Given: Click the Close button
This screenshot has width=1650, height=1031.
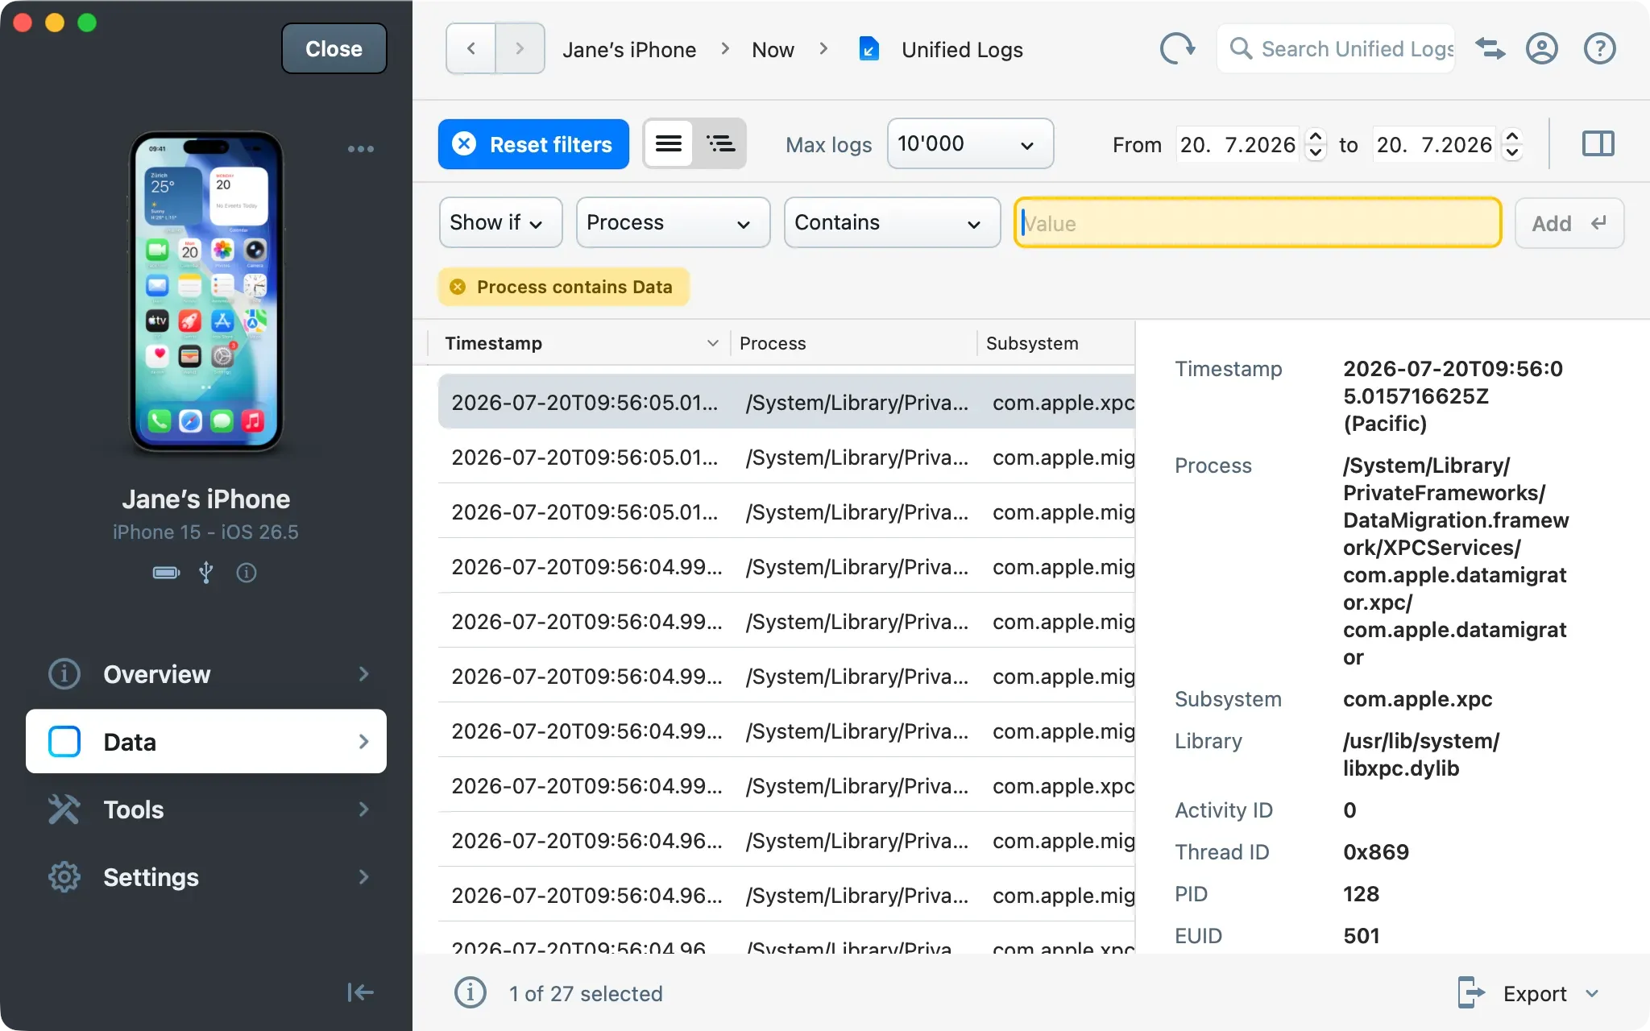Looking at the screenshot, I should click(334, 49).
